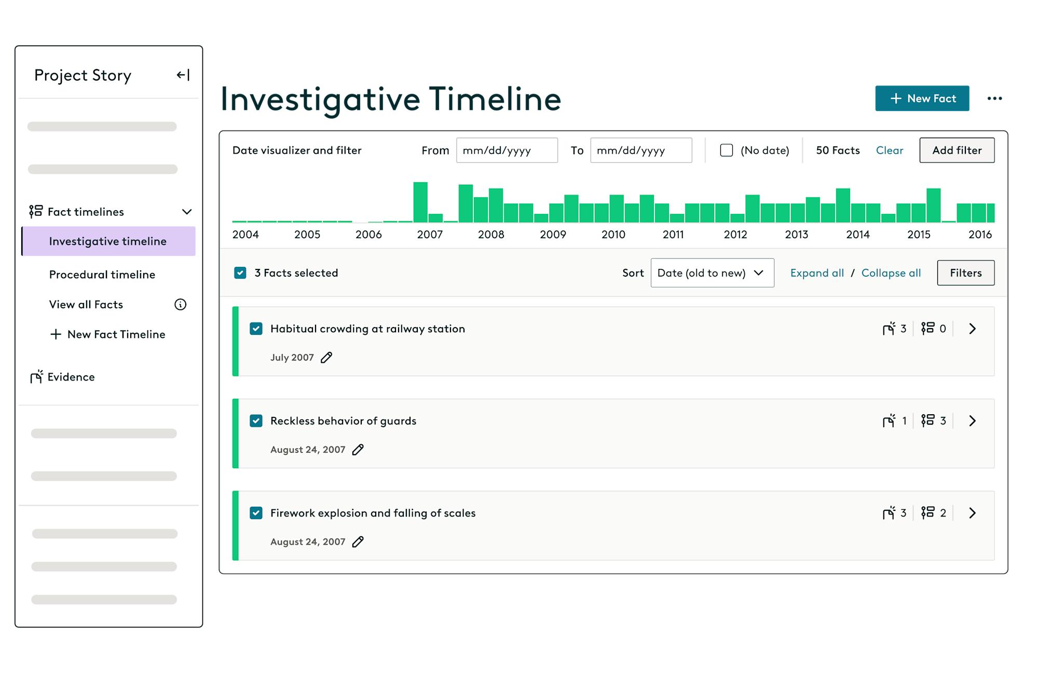Deselect Firework explosion and falling of scales
The width and height of the screenshot is (1038, 692).
coord(256,513)
